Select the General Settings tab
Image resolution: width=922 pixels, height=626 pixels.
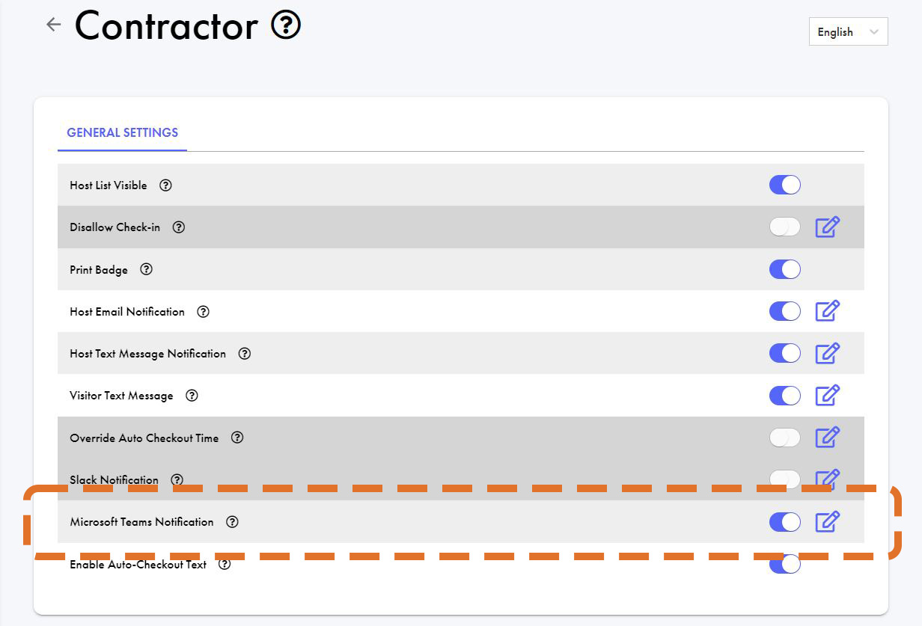(122, 133)
